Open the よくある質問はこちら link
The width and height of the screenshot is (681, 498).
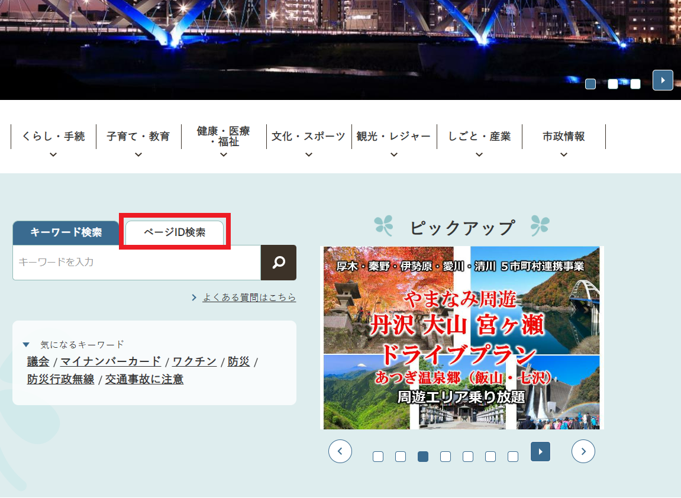[249, 297]
